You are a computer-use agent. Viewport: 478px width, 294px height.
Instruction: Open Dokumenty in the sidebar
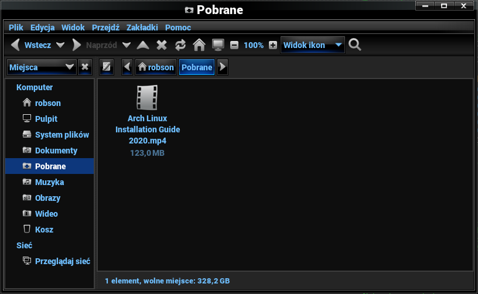coord(49,151)
